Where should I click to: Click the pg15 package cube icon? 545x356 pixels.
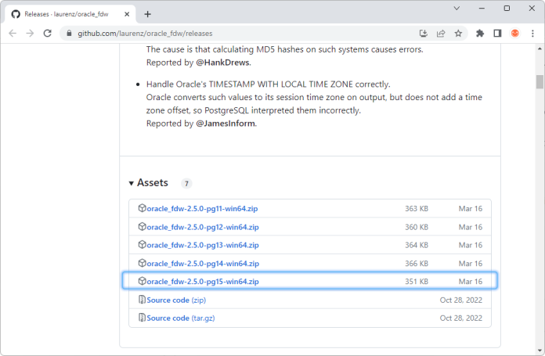[142, 281]
